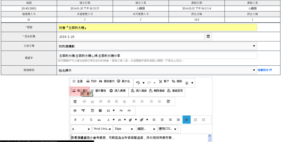Image resolution: width=282 pixels, height=142 pixels.
Task: Toggle italic formatting
Action: pyautogui.click(x=83, y=120)
